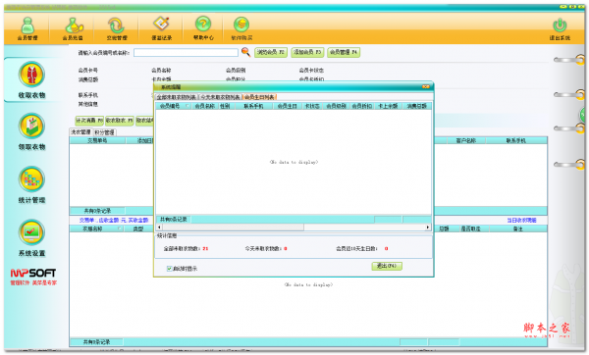Click the 浏览会员 F2 button

tap(271, 52)
